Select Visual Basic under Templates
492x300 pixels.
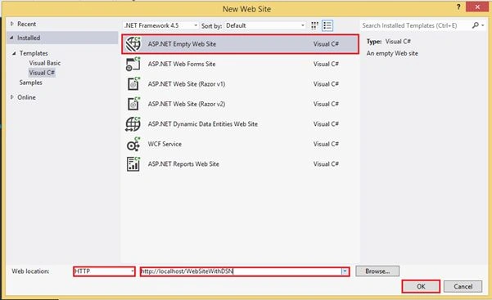click(45, 63)
